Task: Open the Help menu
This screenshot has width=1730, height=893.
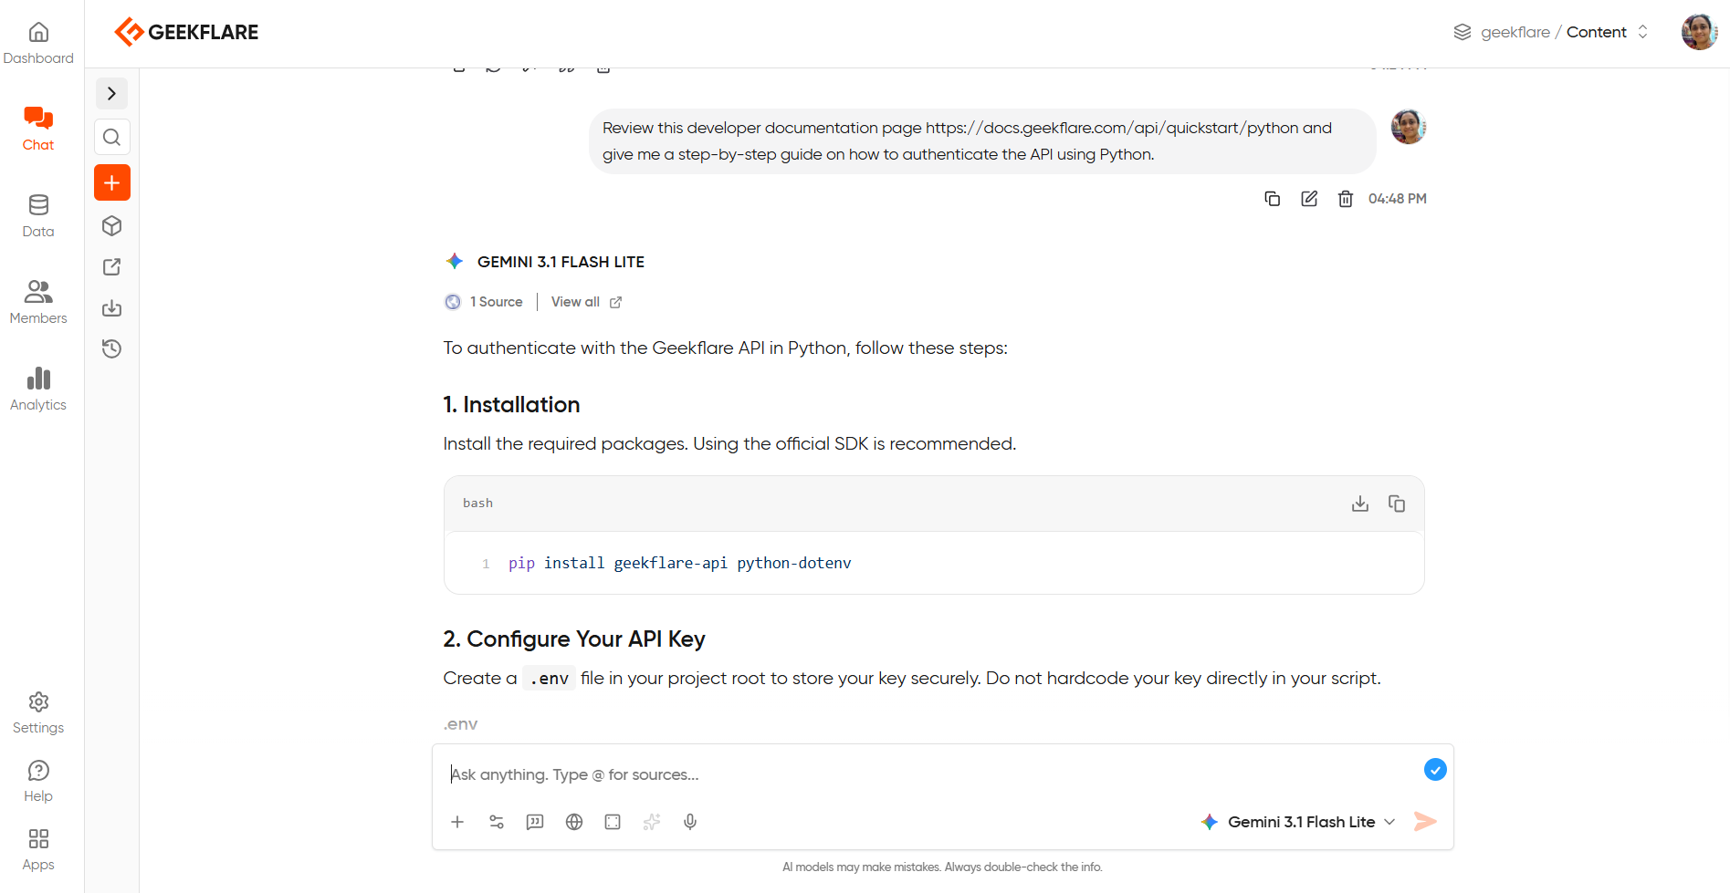Action: point(38,782)
